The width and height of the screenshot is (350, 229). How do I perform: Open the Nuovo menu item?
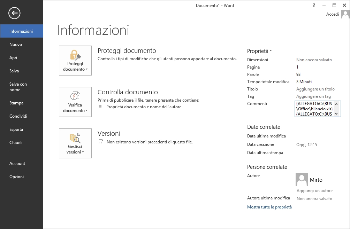pyautogui.click(x=16, y=45)
